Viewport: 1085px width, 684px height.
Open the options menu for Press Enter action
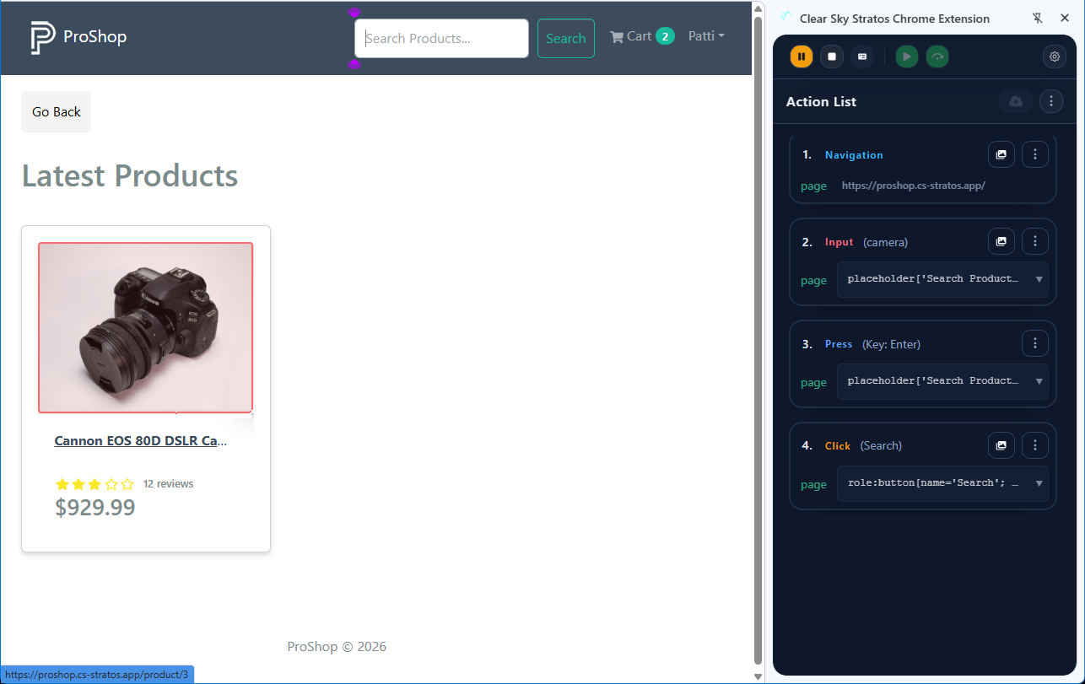point(1034,344)
